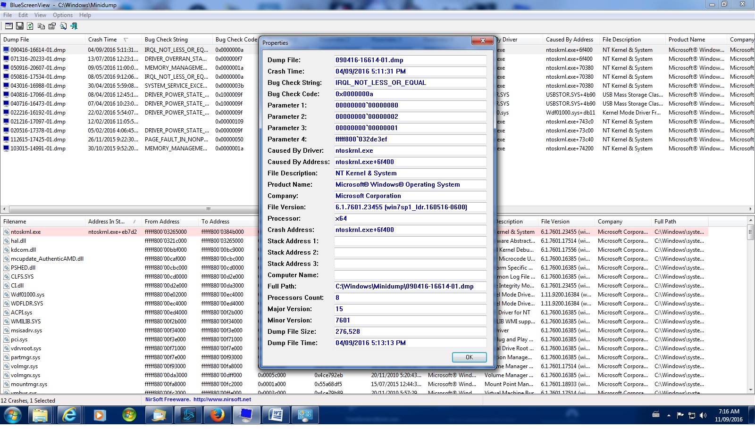Click the empty Computer Name field
The height and width of the screenshot is (429, 755).
411,275
